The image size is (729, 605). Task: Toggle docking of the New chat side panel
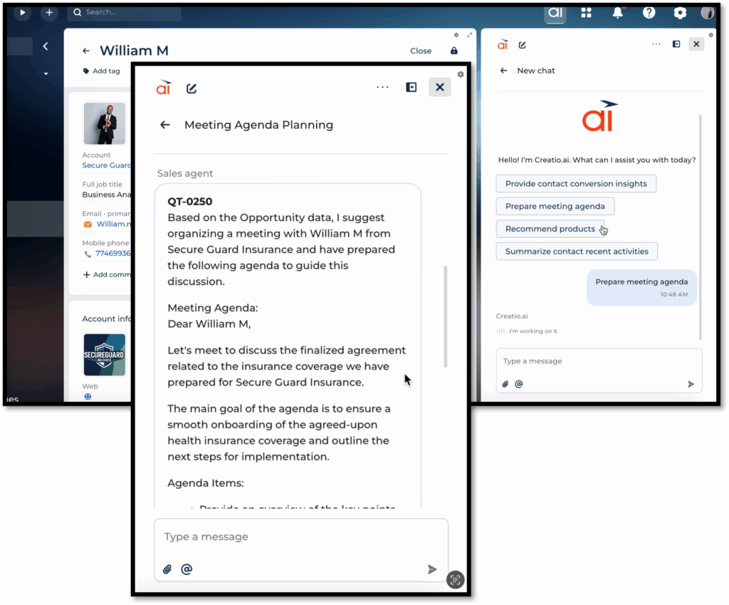[676, 44]
